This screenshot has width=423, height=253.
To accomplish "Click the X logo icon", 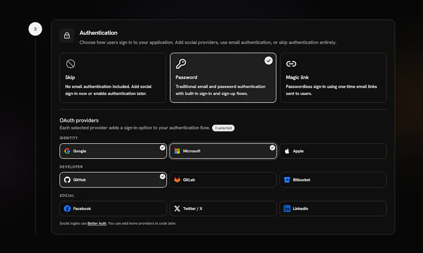I will pyautogui.click(x=177, y=209).
